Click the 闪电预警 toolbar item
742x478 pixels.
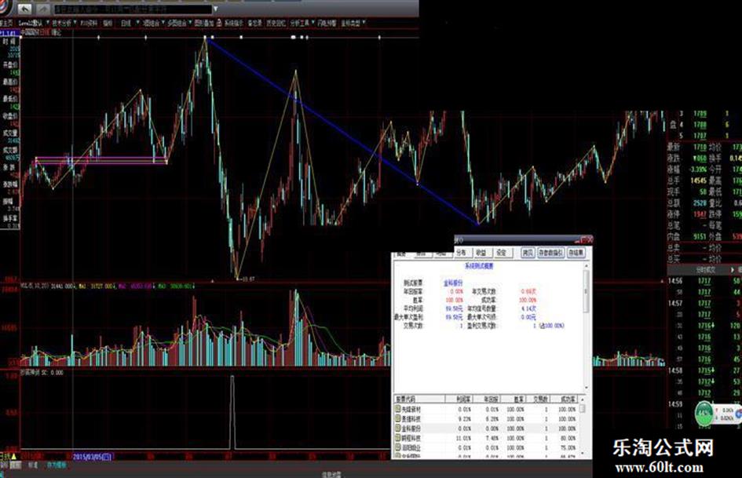[327, 23]
